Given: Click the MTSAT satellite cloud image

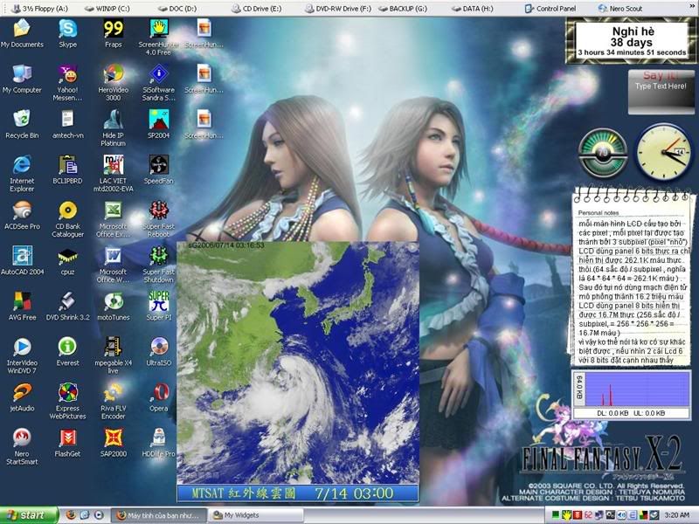Looking at the screenshot, I should point(298,372).
